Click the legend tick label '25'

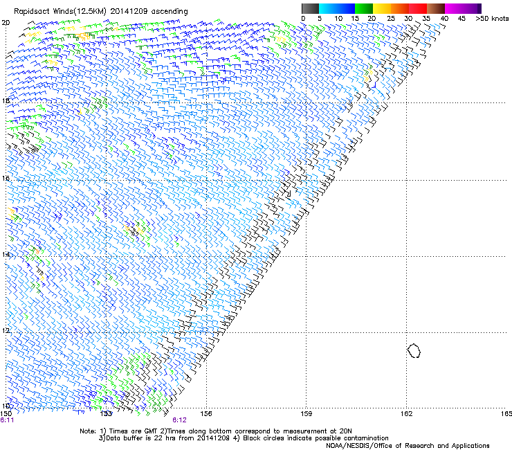(x=391, y=19)
